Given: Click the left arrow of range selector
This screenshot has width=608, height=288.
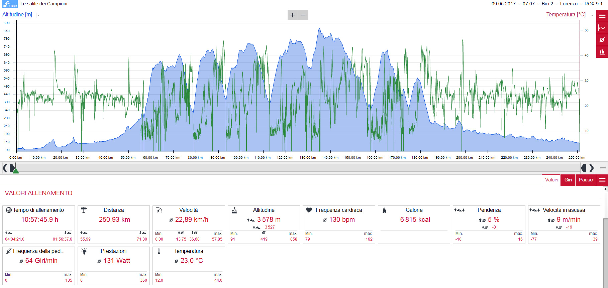Looking at the screenshot, I should click(x=5, y=168).
